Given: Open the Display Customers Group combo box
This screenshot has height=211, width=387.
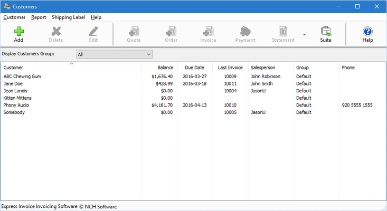Looking at the screenshot, I should (x=114, y=54).
